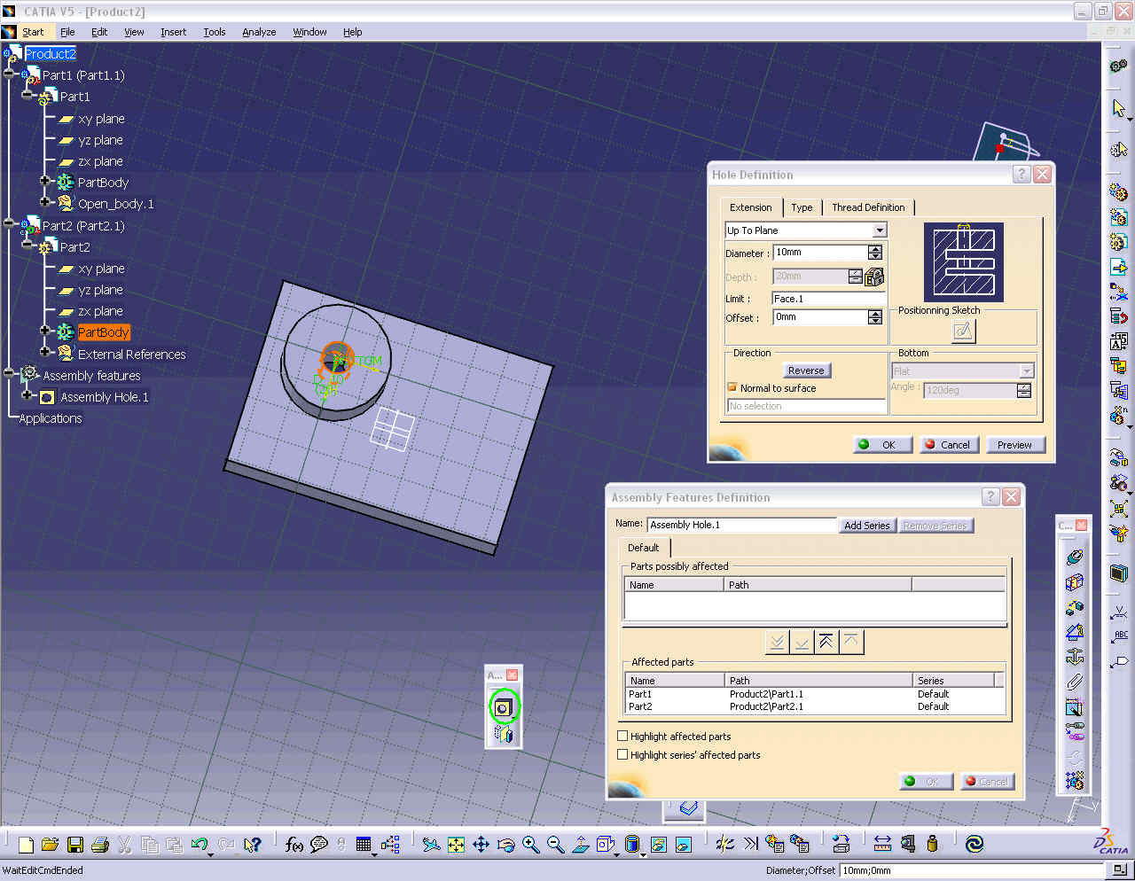Click the Fit All In icon
This screenshot has width=1135, height=881.
point(456,845)
